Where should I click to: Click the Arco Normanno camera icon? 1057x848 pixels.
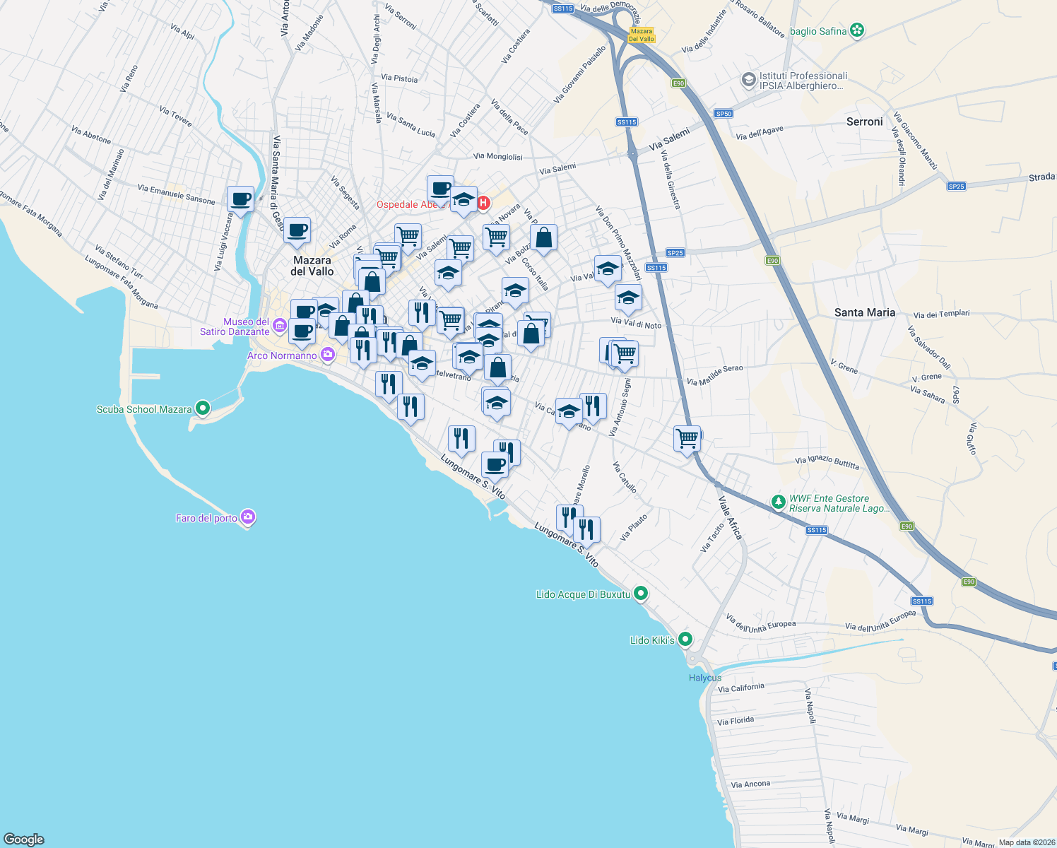click(327, 355)
